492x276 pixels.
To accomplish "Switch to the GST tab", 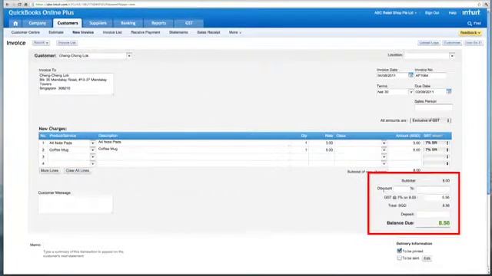I will pos(189,23).
